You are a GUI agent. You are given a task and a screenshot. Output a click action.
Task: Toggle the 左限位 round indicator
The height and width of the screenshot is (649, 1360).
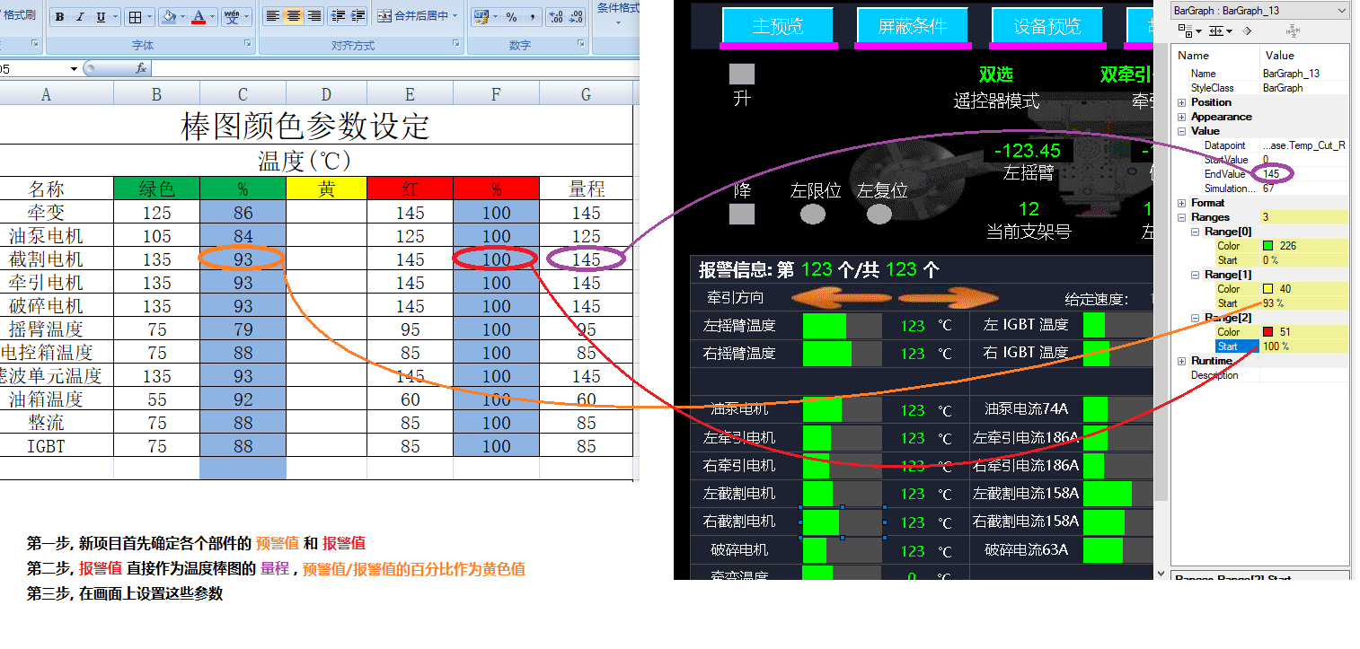pos(813,214)
